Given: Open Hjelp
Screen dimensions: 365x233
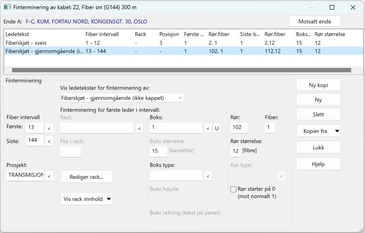Looking at the screenshot, I should point(318,164).
